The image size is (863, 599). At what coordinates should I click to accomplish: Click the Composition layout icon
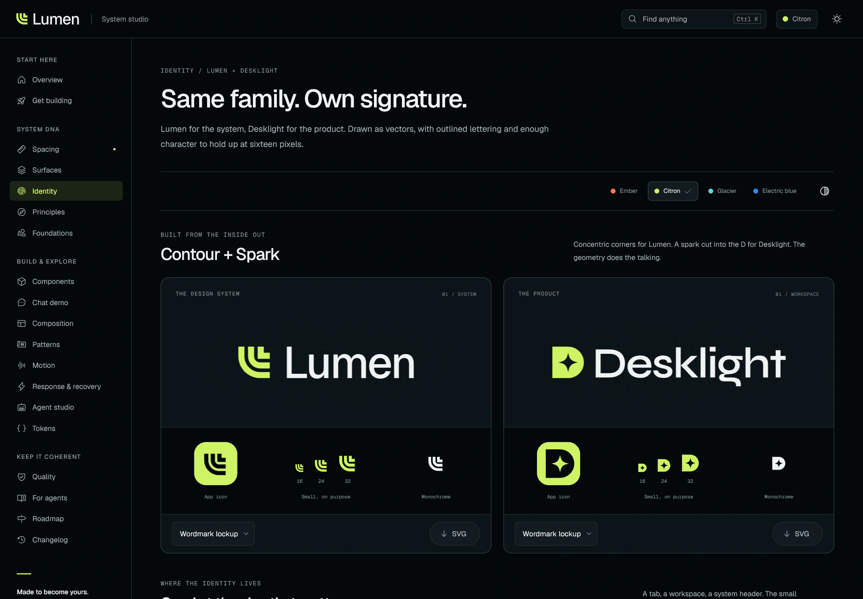(22, 323)
